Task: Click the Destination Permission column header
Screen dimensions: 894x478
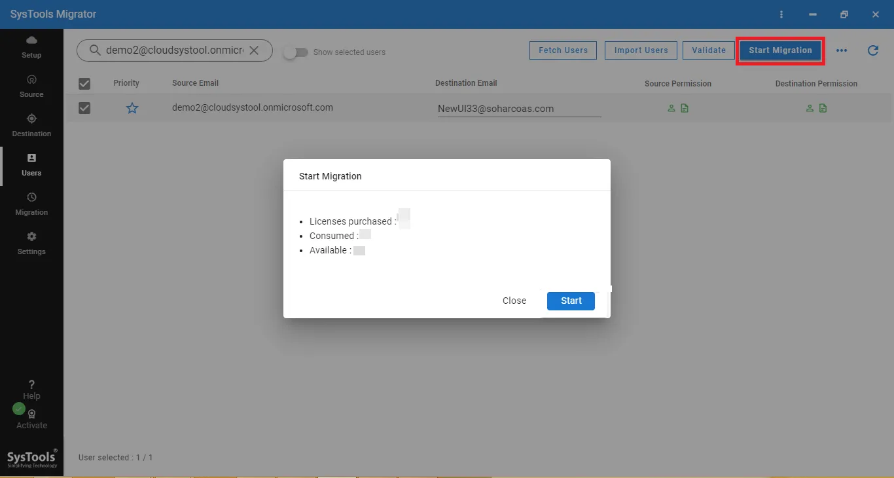Action: (x=816, y=84)
